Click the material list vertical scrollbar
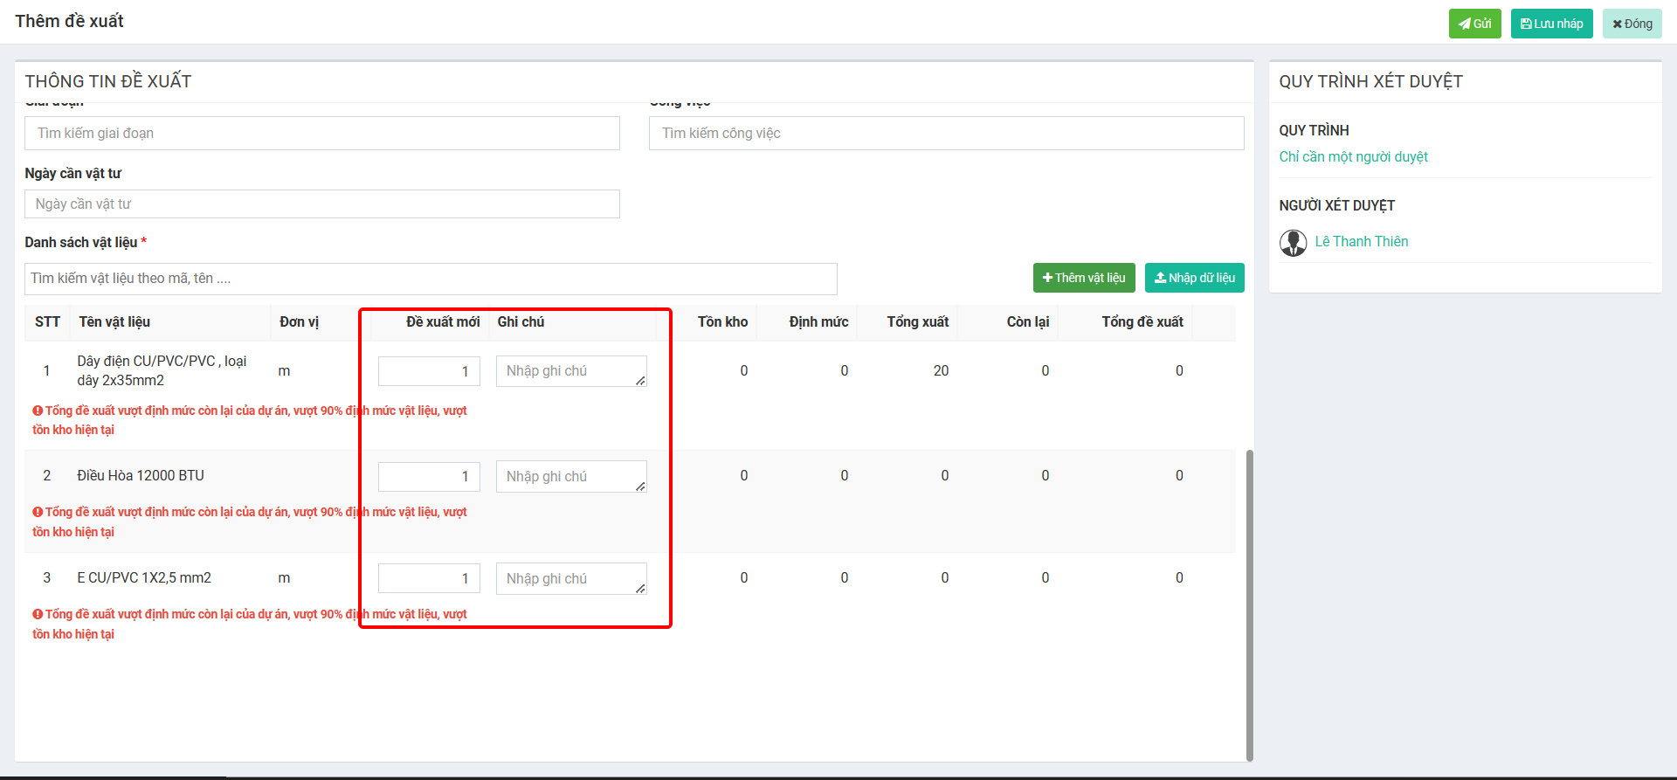The image size is (1677, 780). [x=1249, y=604]
